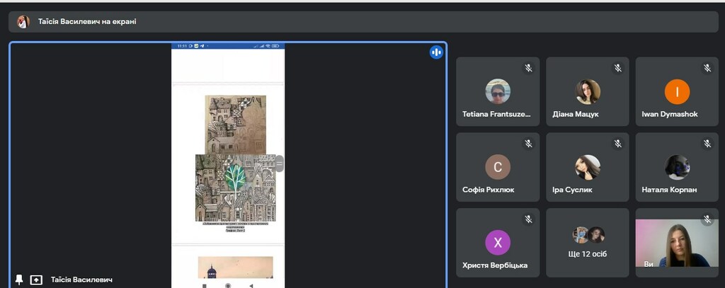Image resolution: width=725 pixels, height=288 pixels.
Task: Click muted mic icon on your own video tile
Action: coord(707,219)
